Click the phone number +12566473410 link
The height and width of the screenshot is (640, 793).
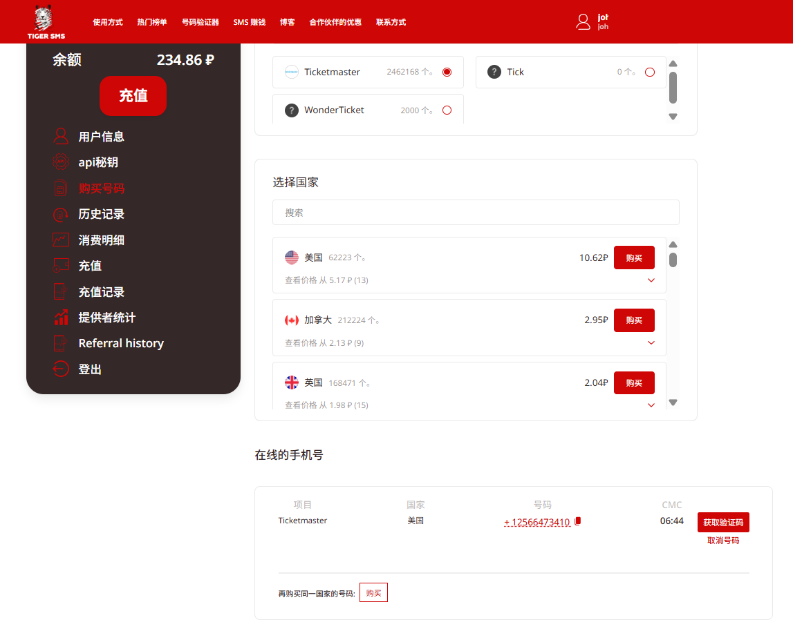537,522
